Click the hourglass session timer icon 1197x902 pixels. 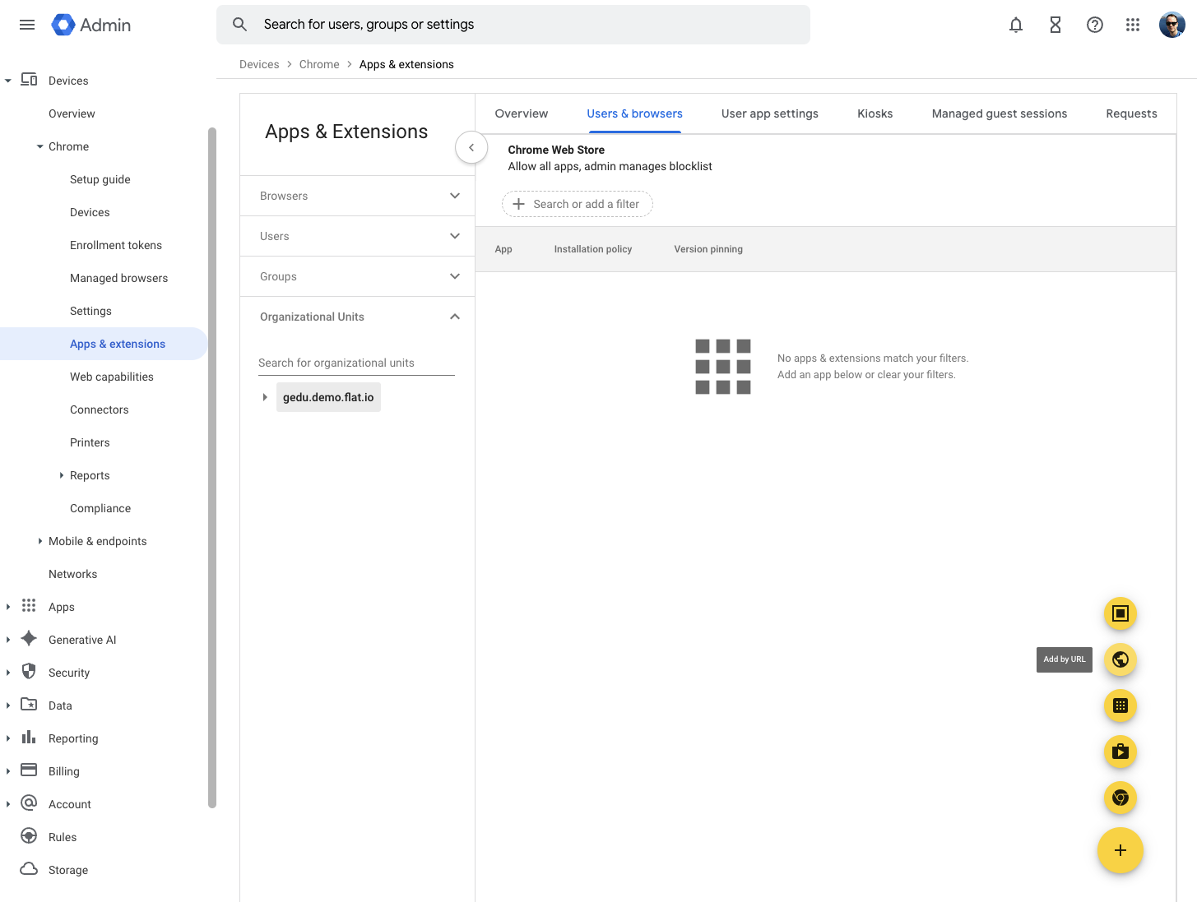point(1055,25)
